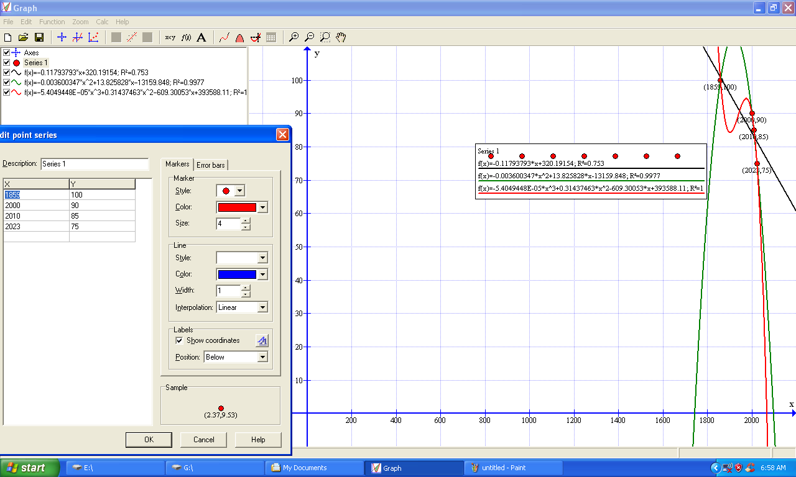Click the table calculation grid icon
The image size is (796, 477).
point(271,37)
